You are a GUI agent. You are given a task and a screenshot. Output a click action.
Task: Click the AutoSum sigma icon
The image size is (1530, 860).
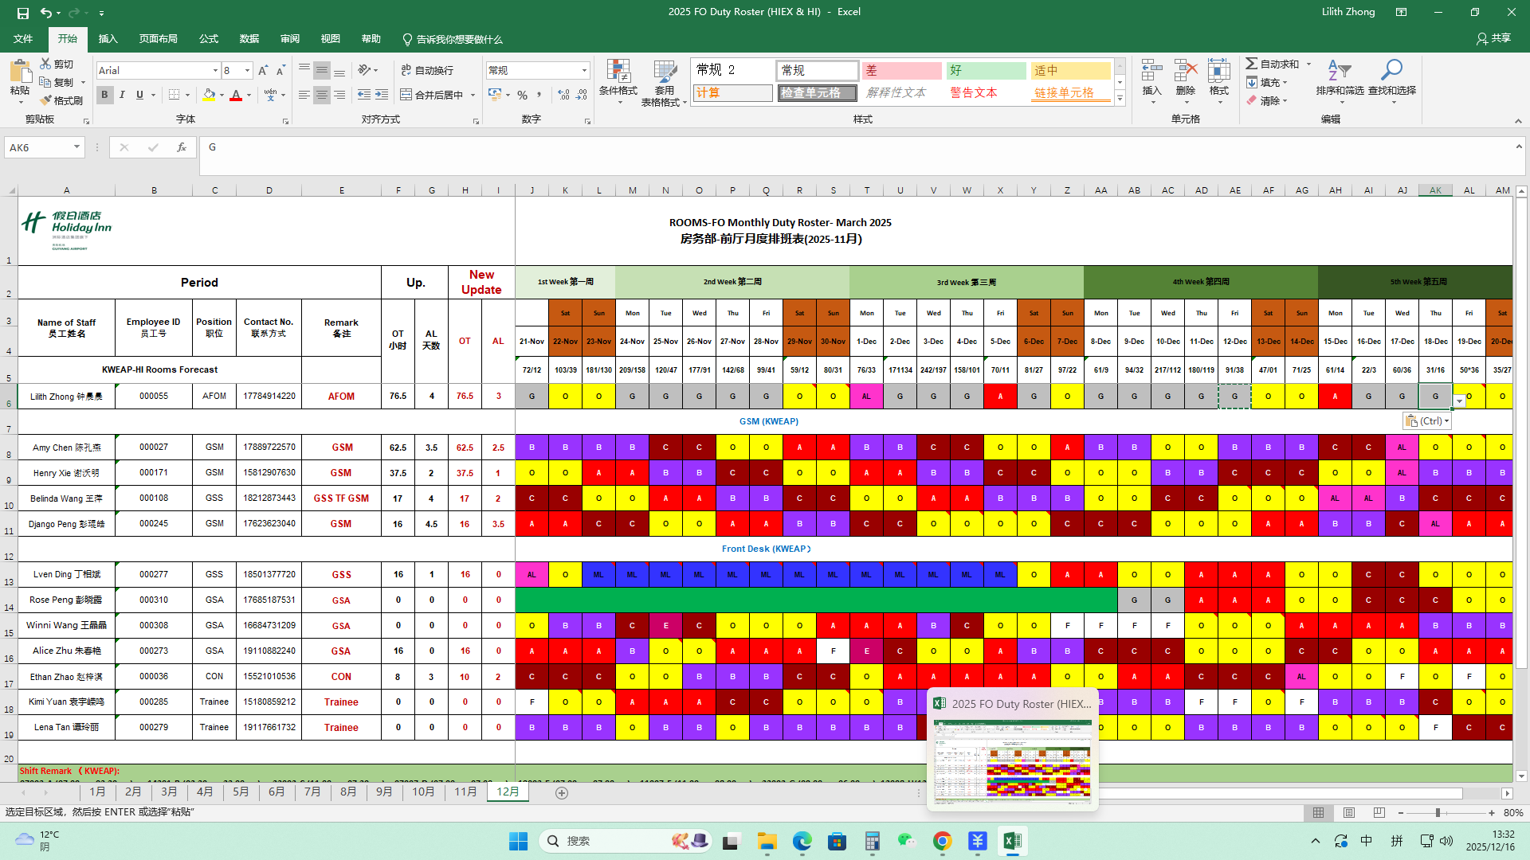pos(1252,64)
